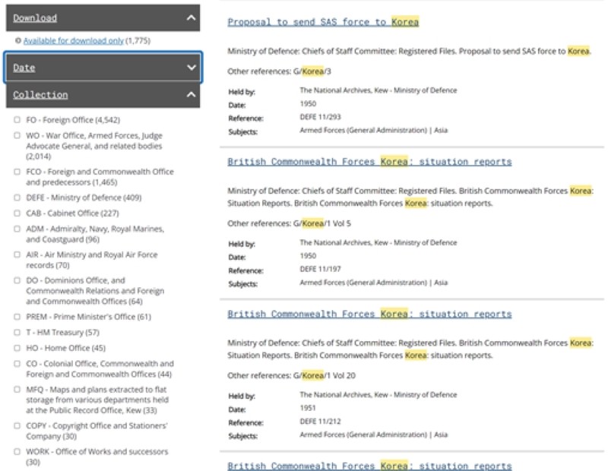
Task: Open situation reports result referenced DEFE 11/197
Action: pyautogui.click(x=369, y=162)
